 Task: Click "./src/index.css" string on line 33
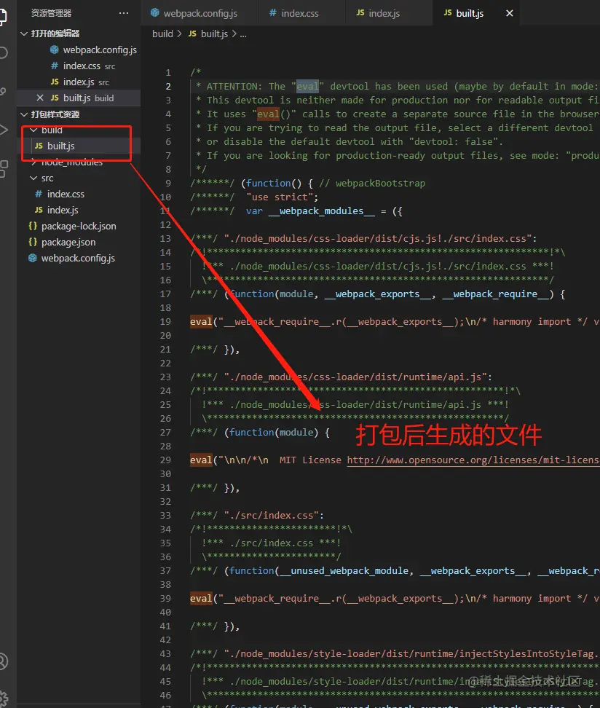(271, 515)
